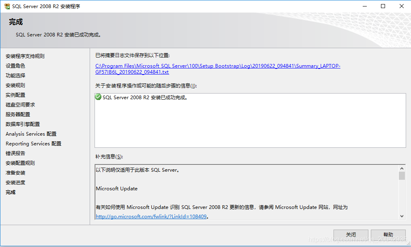Click the scrollbar thumb in the 补充信息 box
The width and height of the screenshot is (411, 247).
click(402, 176)
